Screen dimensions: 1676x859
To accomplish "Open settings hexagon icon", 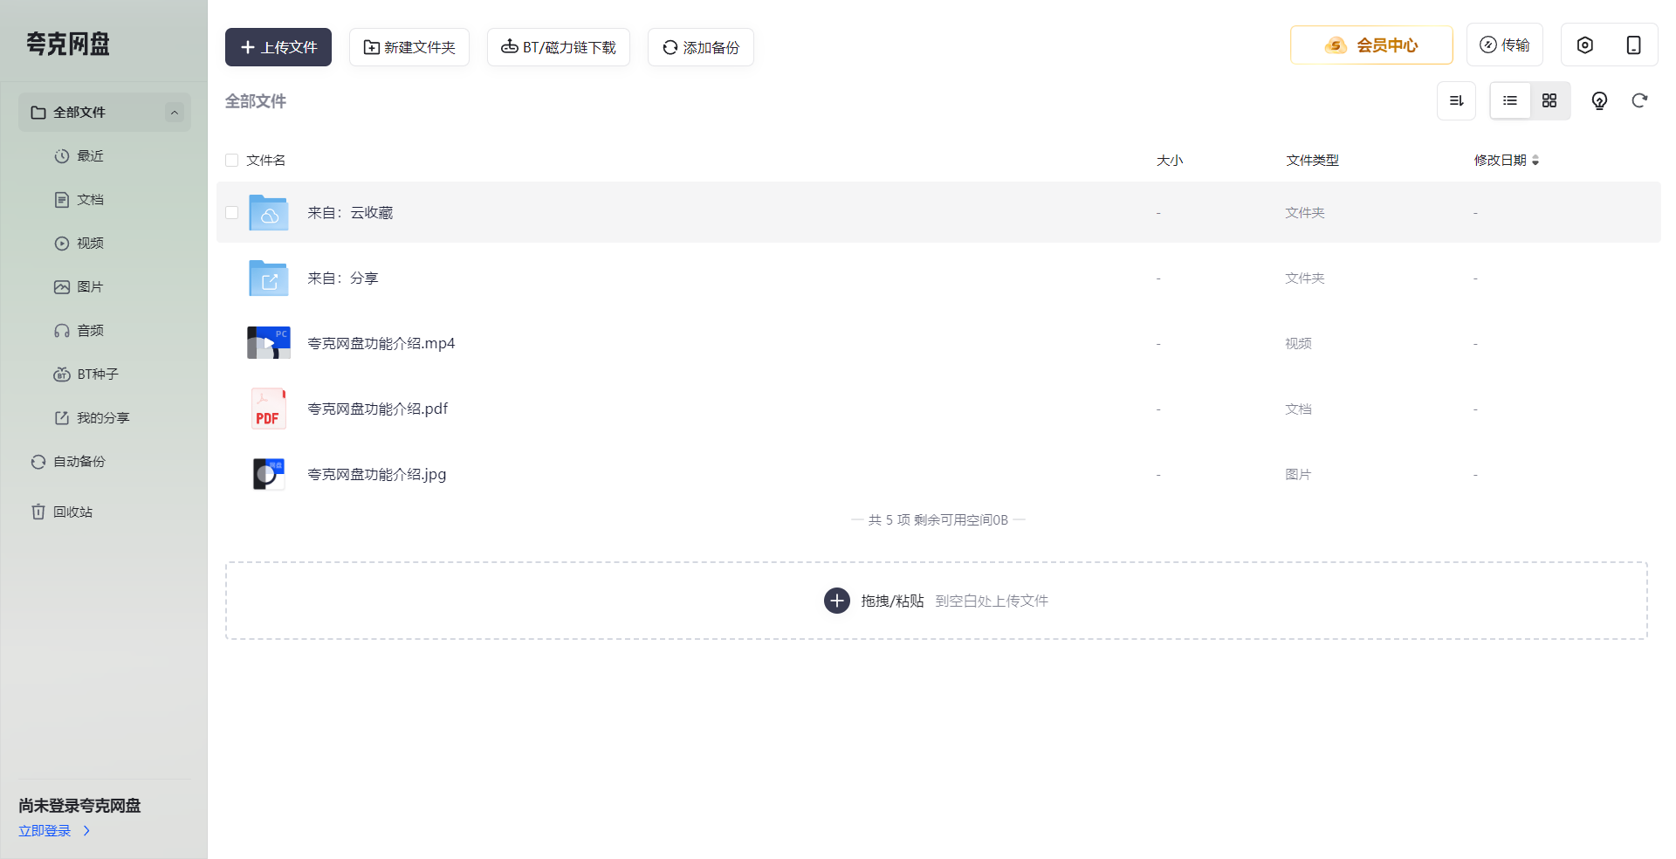I will 1585,45.
